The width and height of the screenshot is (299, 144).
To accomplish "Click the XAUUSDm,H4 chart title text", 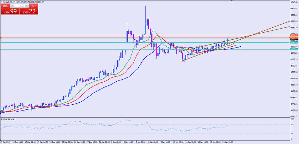I will pyautogui.click(x=13, y=2).
